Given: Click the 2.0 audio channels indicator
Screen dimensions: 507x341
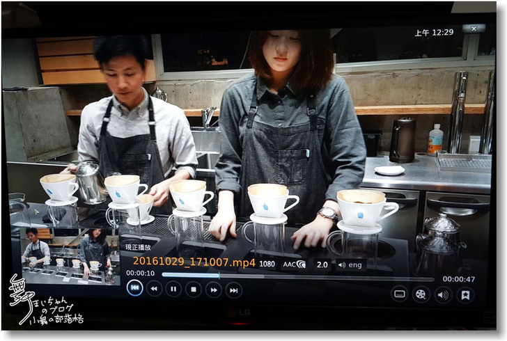Looking at the screenshot, I should pos(322,264).
